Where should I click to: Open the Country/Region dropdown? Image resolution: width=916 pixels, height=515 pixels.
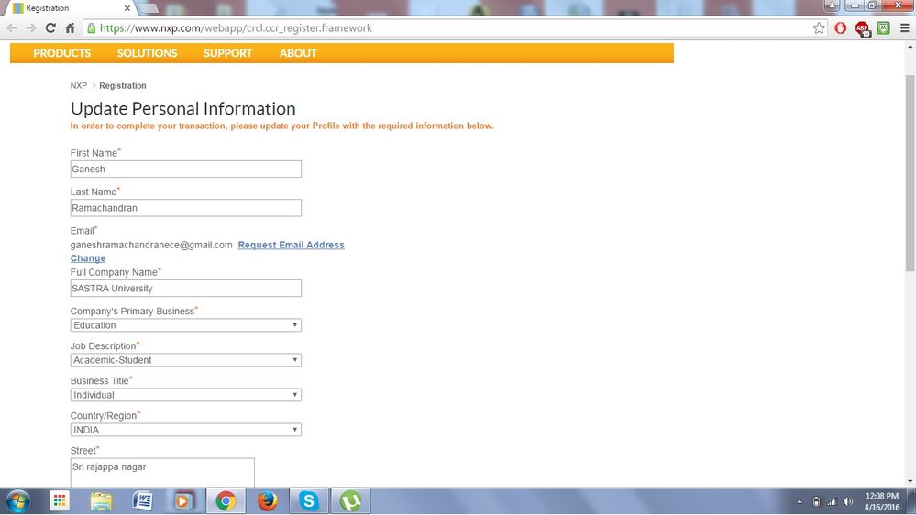[x=186, y=430]
